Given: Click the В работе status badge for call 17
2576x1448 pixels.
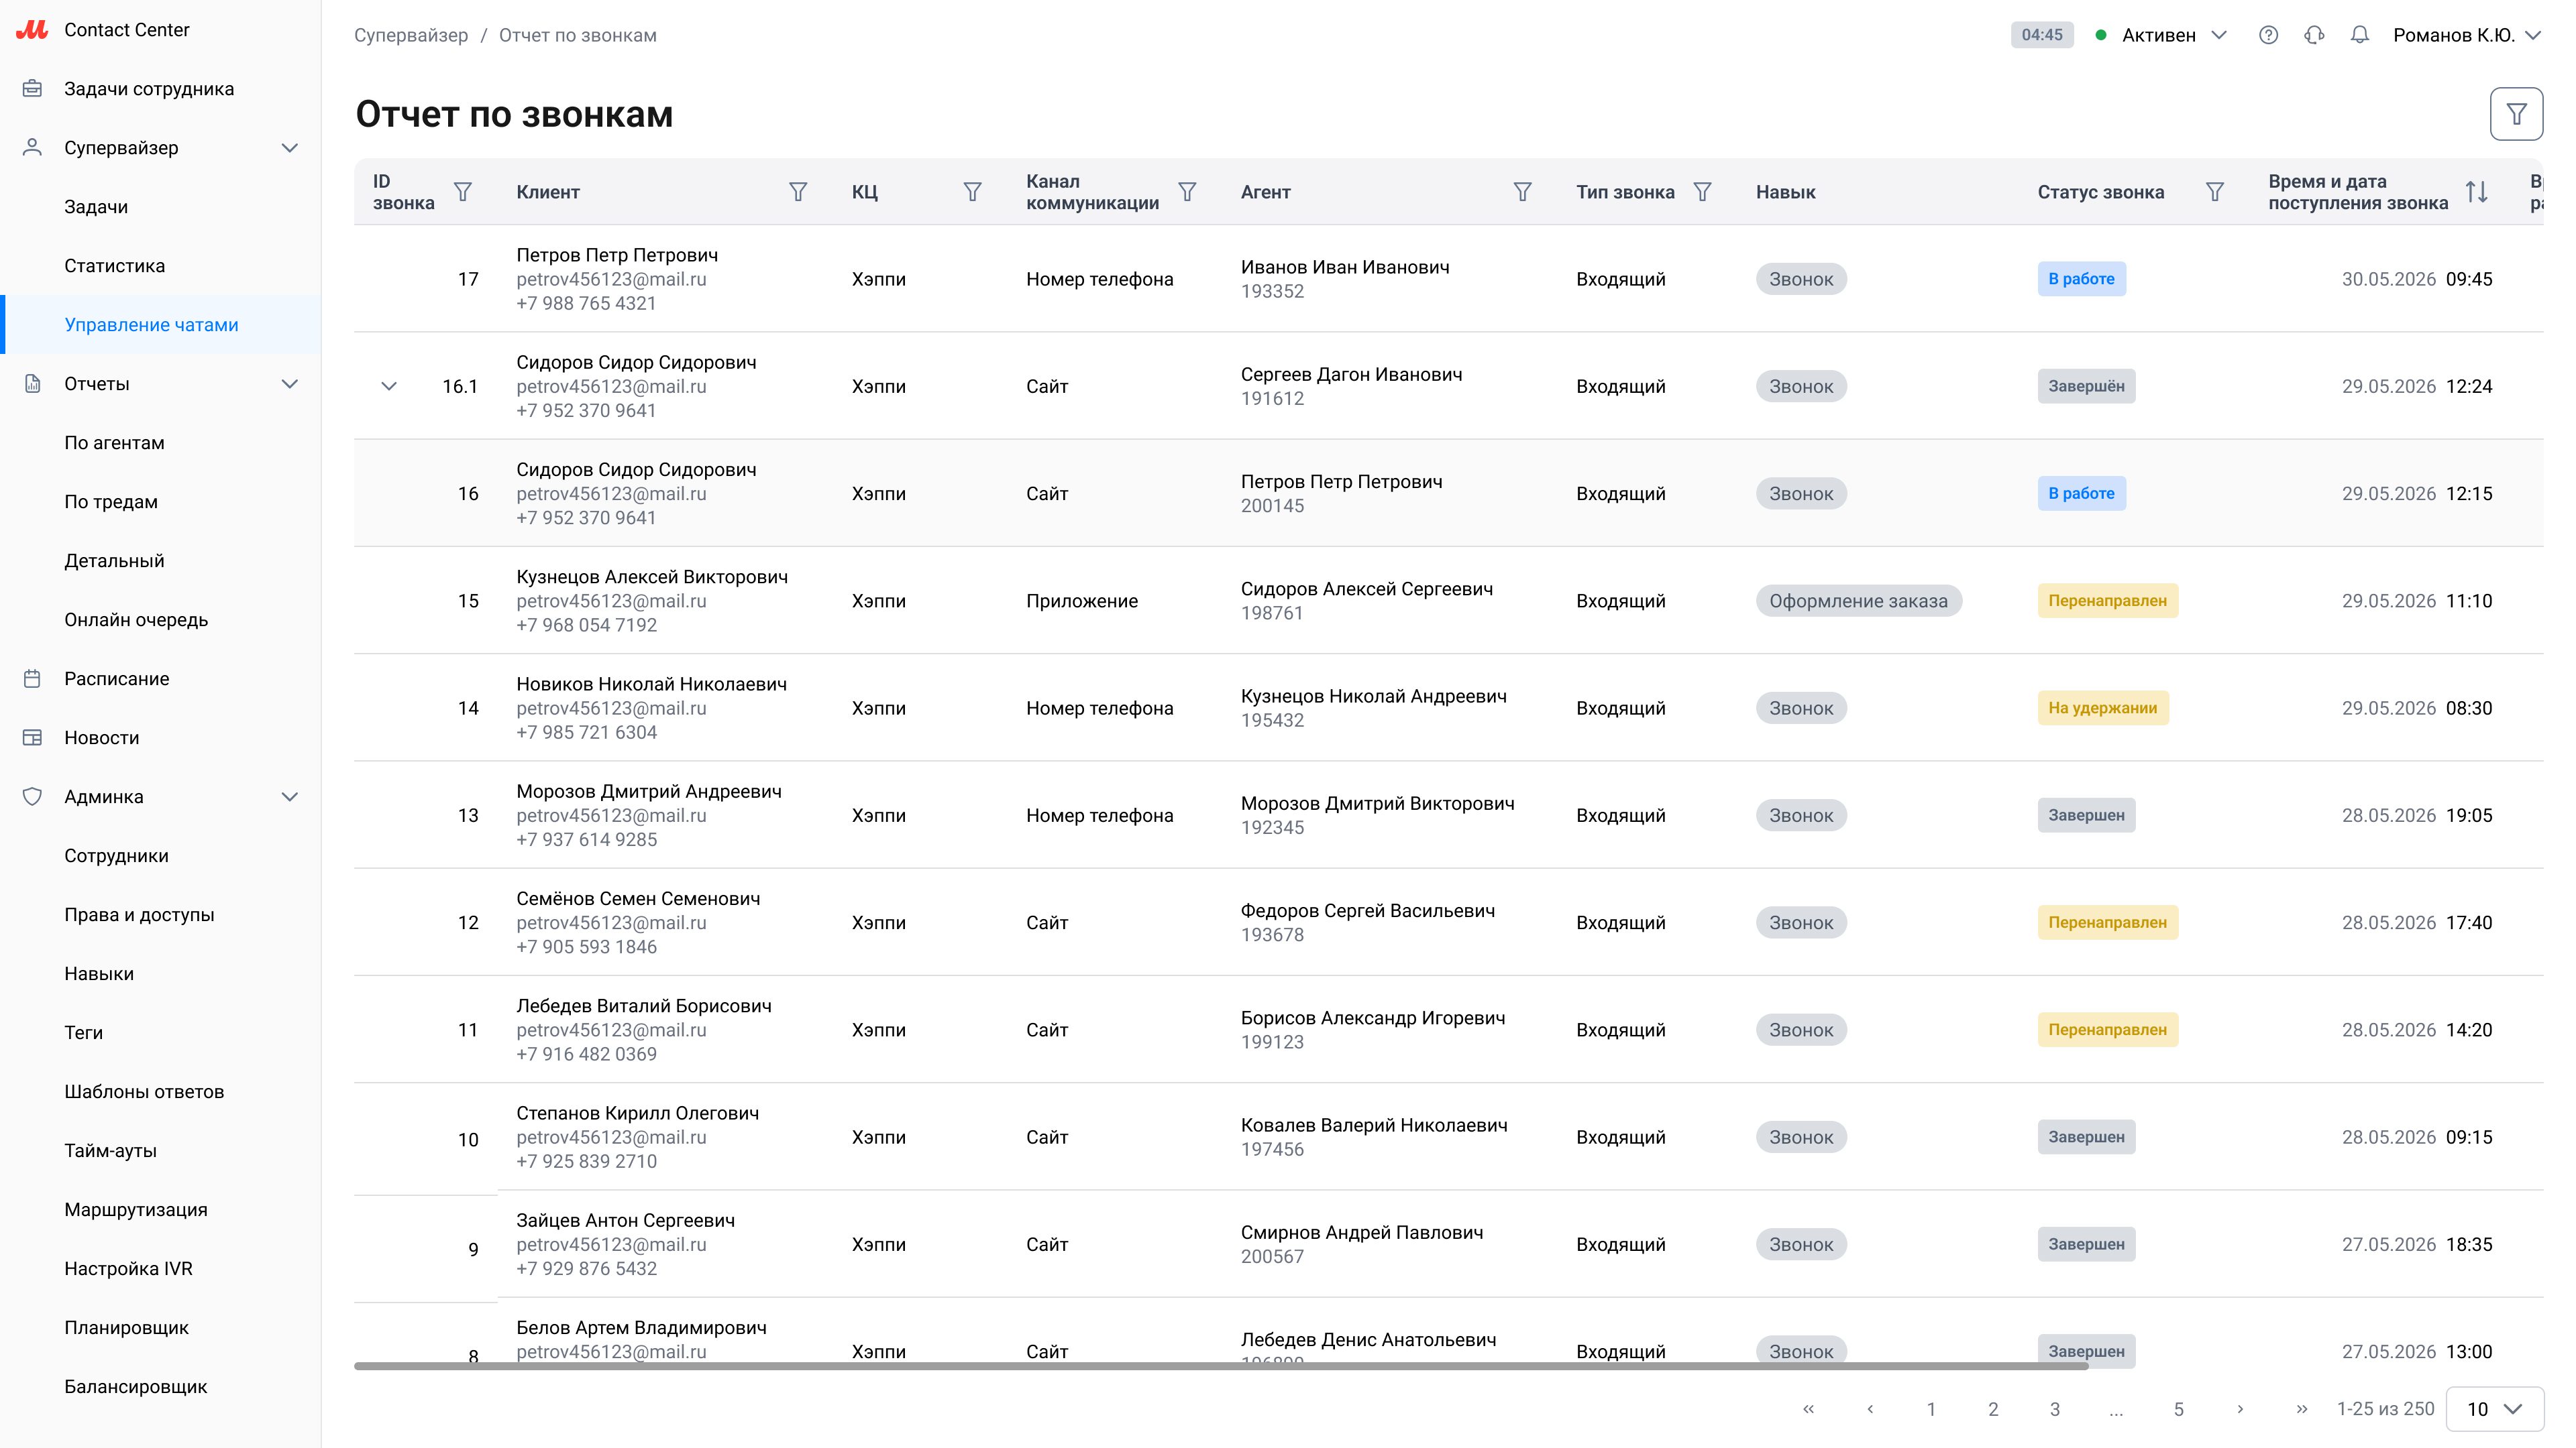Looking at the screenshot, I should [2081, 279].
